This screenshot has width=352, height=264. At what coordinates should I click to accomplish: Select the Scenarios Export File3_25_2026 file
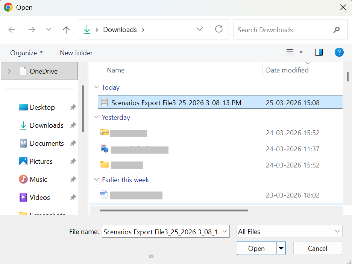tap(220, 102)
